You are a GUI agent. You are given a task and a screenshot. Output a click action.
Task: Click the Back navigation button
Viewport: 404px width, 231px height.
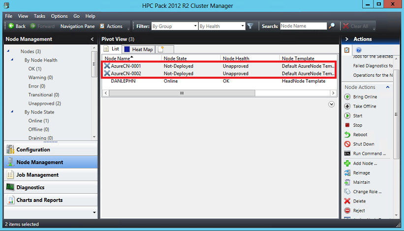coord(17,26)
